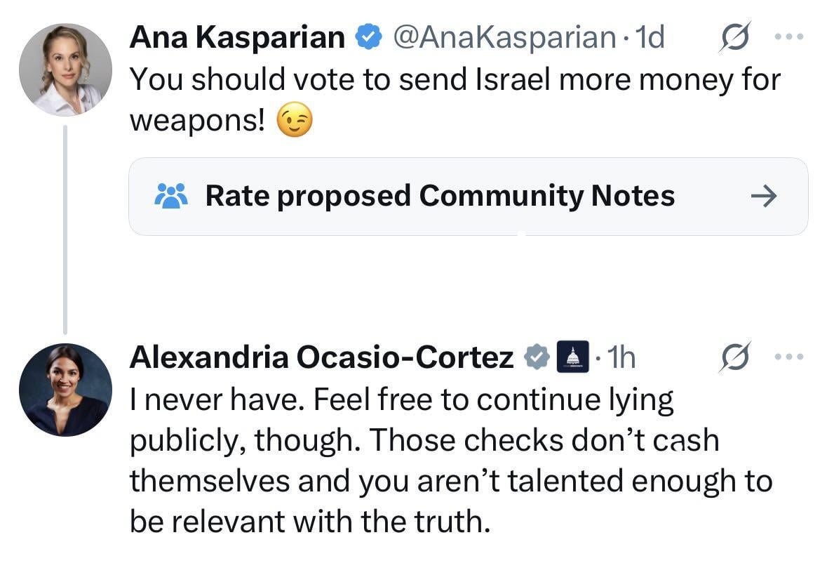The width and height of the screenshot is (827, 575).
Task: Click the 1h timestamp on the reply
Action: (619, 357)
